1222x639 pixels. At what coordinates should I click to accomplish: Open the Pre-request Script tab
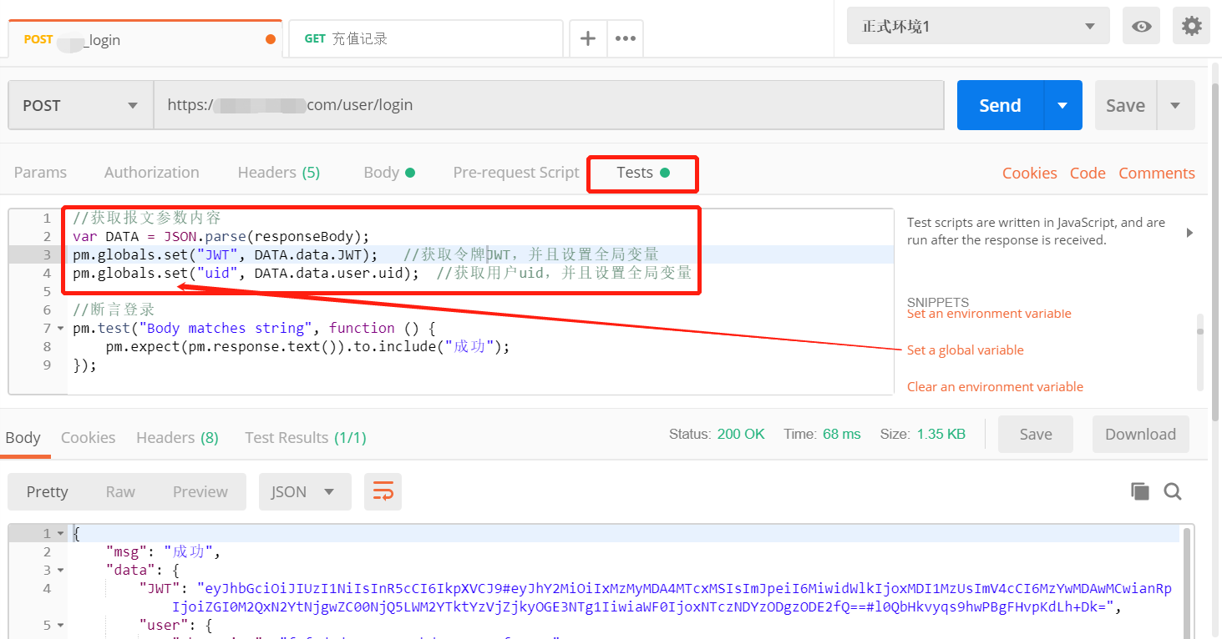coord(516,173)
